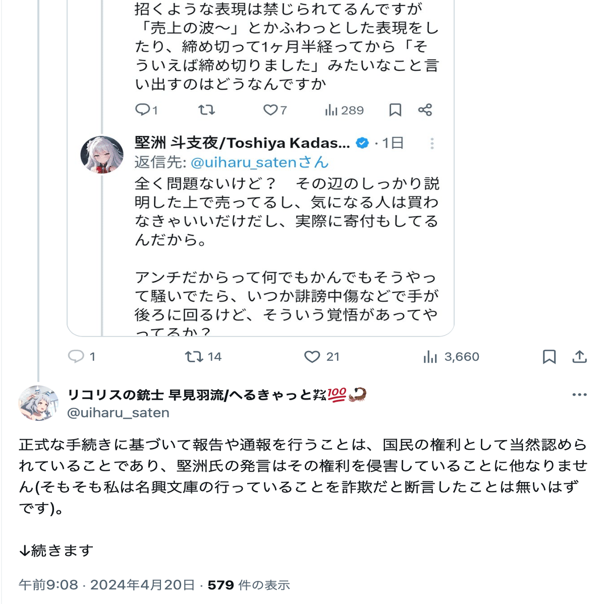Open Toshiya Kadas profile avatar
The image size is (604, 604).
click(x=102, y=155)
